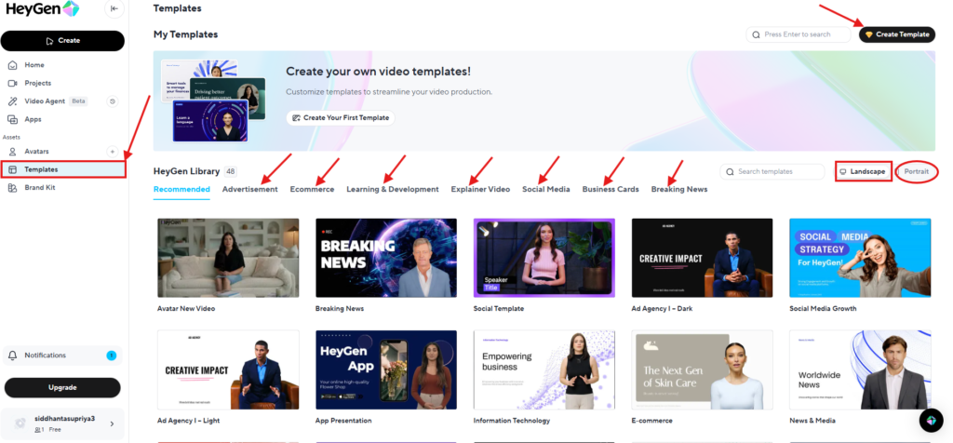The height and width of the screenshot is (443, 953).
Task: Select the Social Media tab
Action: pyautogui.click(x=545, y=190)
